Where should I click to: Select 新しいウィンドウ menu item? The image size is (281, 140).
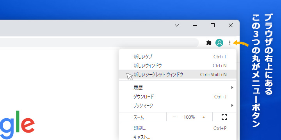(x=178, y=66)
